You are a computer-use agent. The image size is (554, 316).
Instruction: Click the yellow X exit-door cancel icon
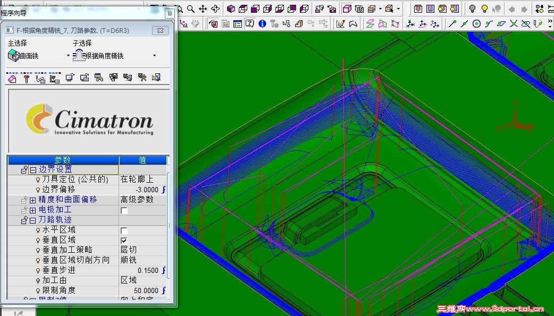click(156, 78)
